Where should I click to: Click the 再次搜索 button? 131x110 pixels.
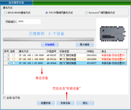coord(85,45)
